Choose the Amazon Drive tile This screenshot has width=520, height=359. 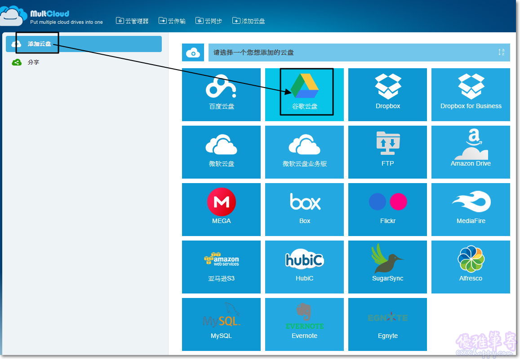click(x=471, y=152)
